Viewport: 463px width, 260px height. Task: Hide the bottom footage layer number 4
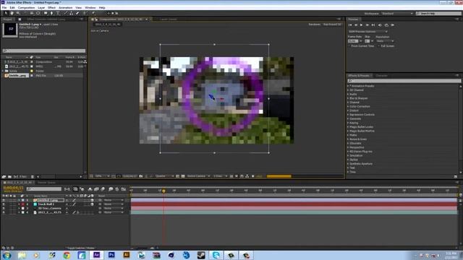[x=4, y=212]
